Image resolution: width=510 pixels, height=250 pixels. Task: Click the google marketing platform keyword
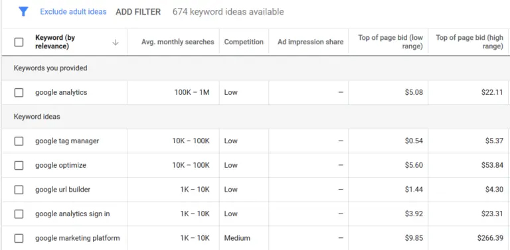tap(78, 238)
